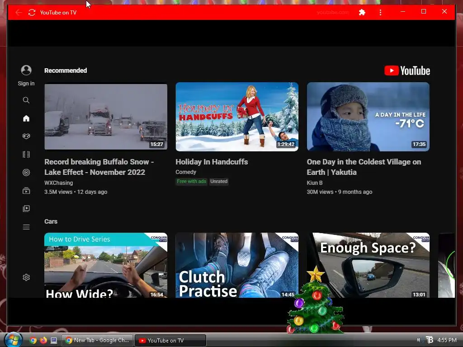The width and height of the screenshot is (463, 347).
Task: Click YouTube on TV taskbar button
Action: coord(170,340)
